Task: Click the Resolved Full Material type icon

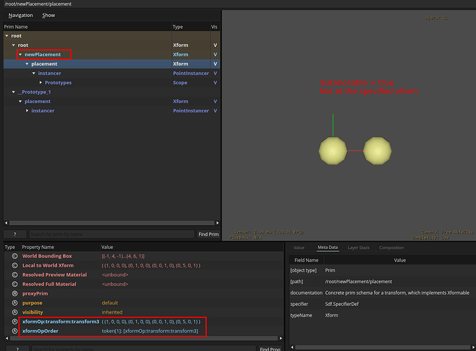Action: [15, 284]
